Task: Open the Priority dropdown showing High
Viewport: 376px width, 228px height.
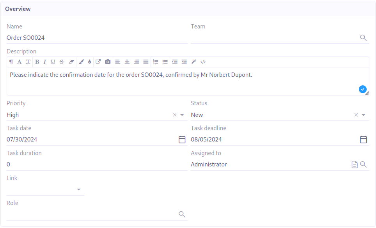Action: 181,115
